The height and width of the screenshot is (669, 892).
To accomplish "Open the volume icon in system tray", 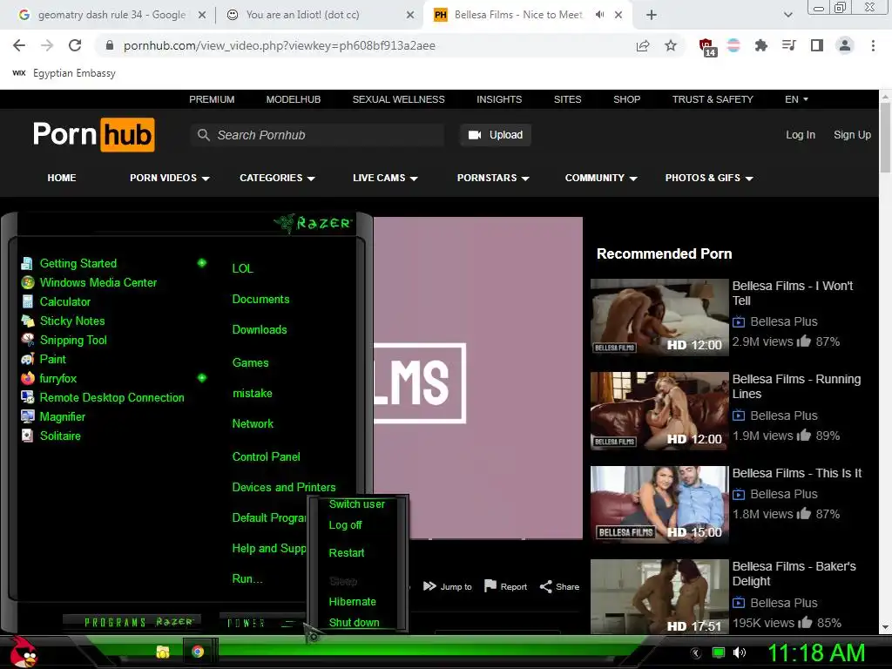I will coord(740,652).
